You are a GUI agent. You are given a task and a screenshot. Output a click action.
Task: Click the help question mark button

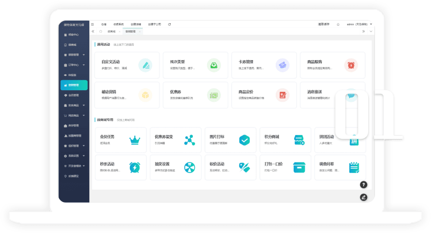pos(363,185)
